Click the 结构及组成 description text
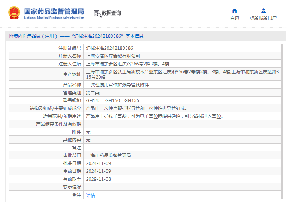 click(137, 108)
